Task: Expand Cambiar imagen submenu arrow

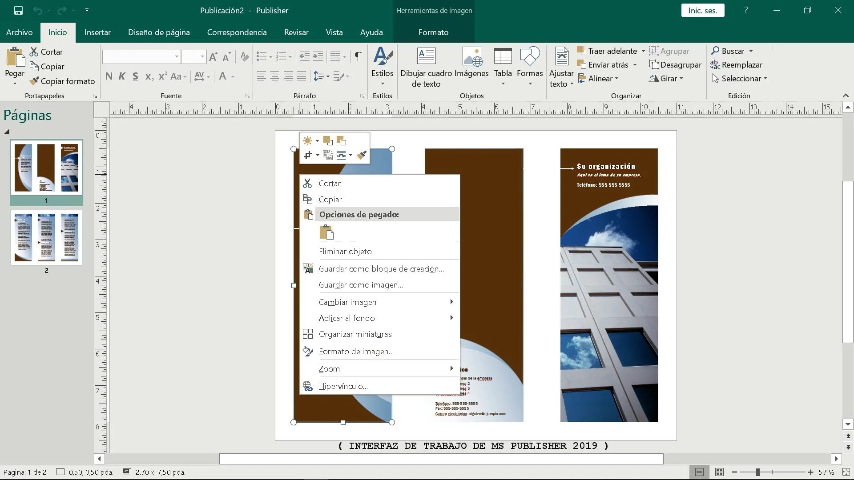Action: [x=451, y=301]
